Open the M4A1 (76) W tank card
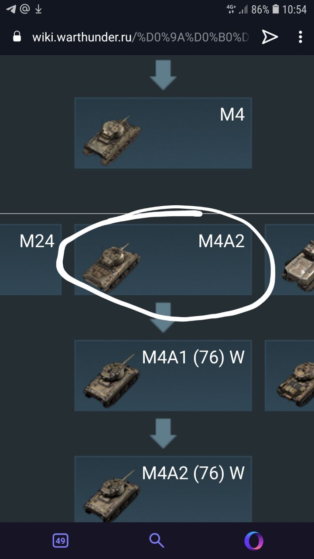The height and width of the screenshot is (559, 314). pyautogui.click(x=163, y=376)
